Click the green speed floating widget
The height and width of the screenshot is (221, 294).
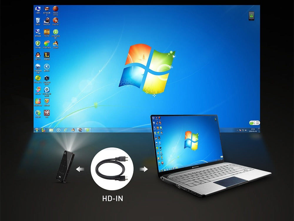click(254, 123)
